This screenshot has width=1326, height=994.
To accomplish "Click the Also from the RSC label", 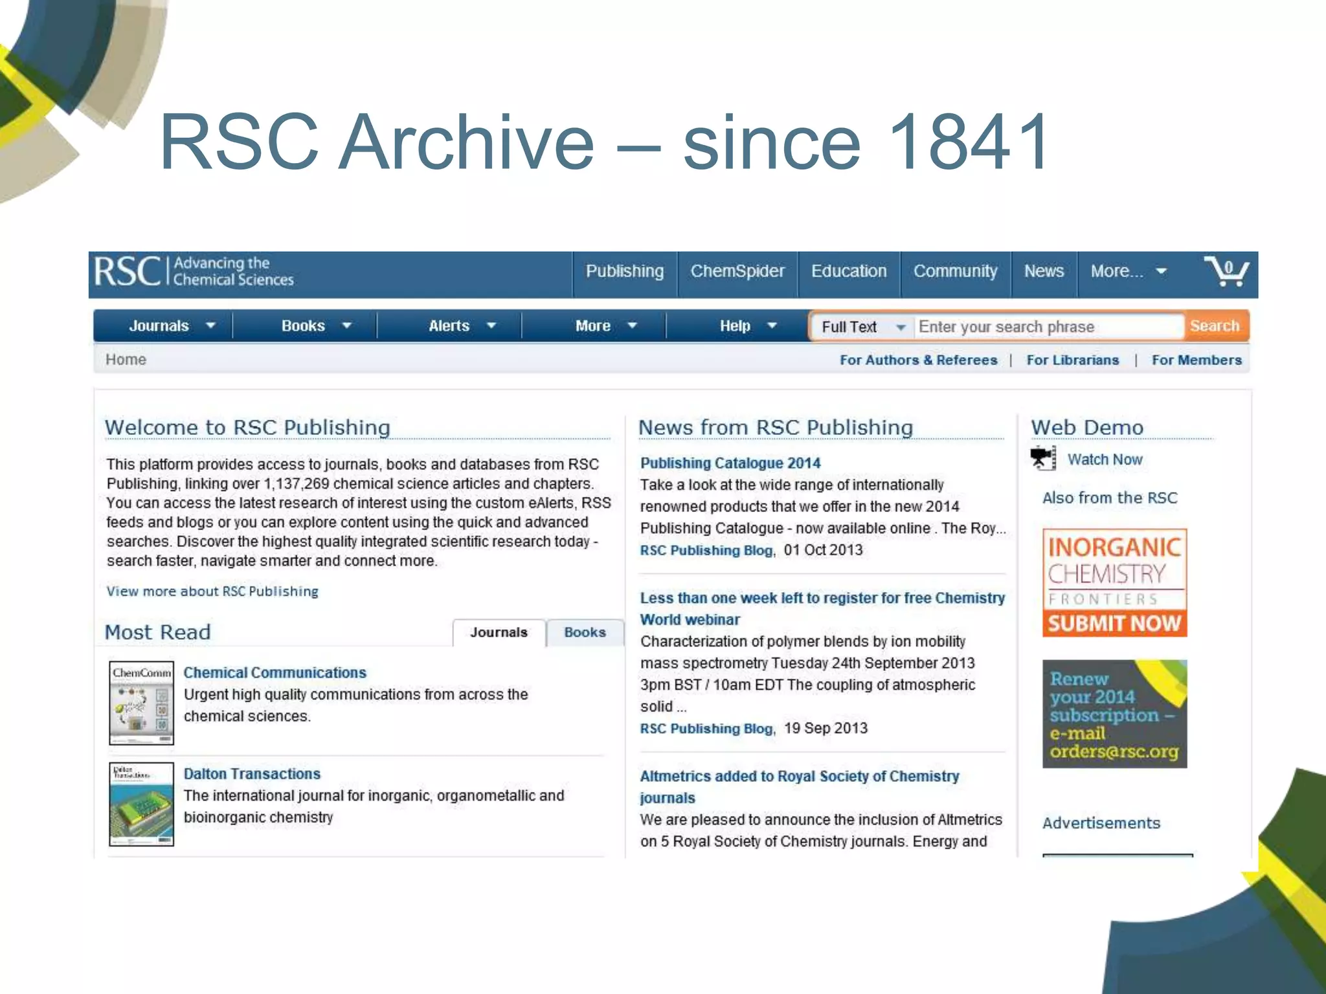I will (x=1110, y=498).
